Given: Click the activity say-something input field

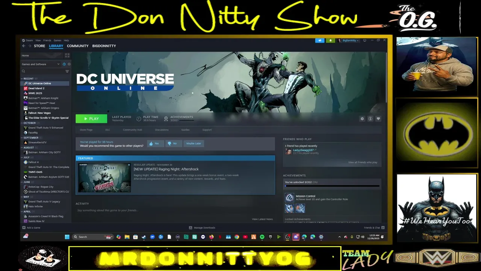Looking at the screenshot, I should [175, 210].
